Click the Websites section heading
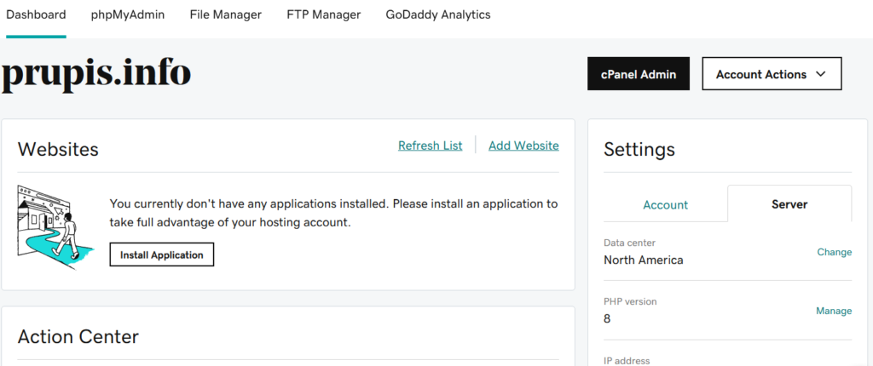Image resolution: width=873 pixels, height=366 pixels. [x=58, y=149]
